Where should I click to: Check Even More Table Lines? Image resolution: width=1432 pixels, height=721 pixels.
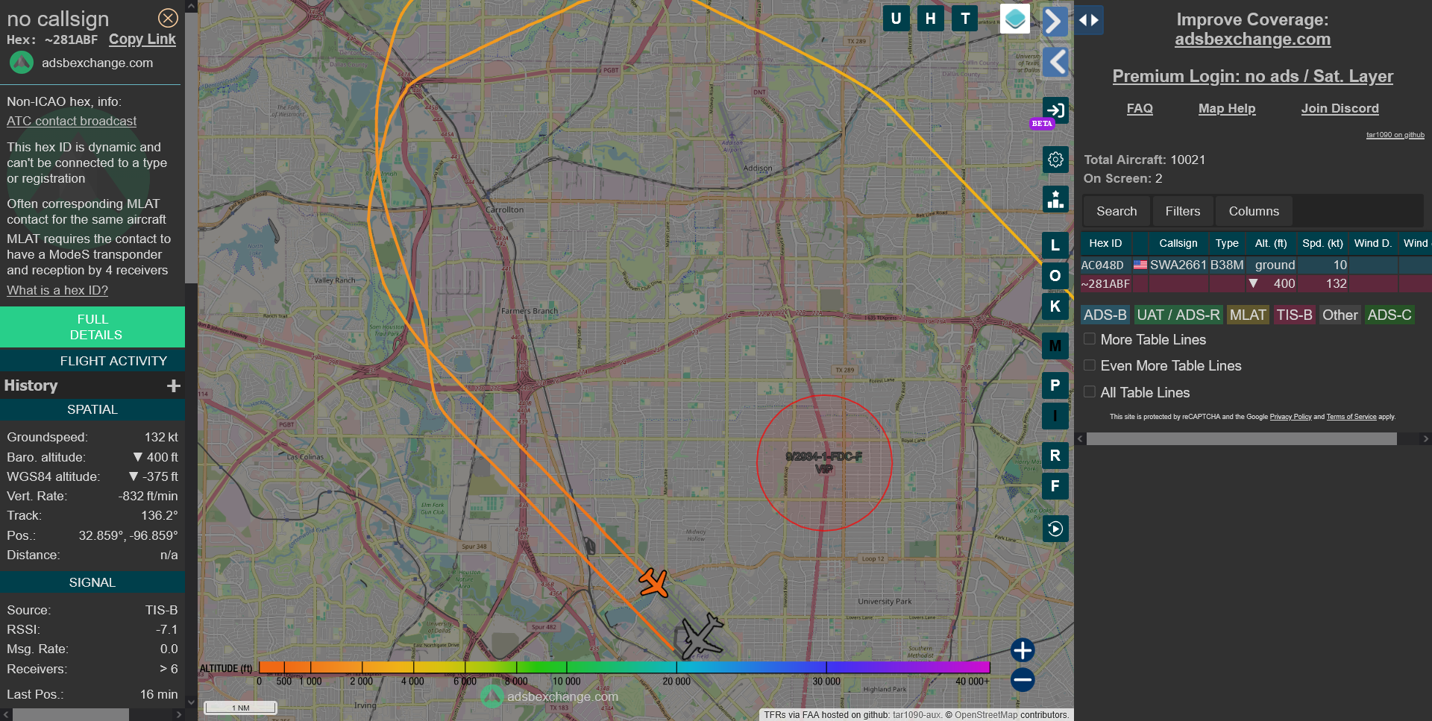[1090, 365]
